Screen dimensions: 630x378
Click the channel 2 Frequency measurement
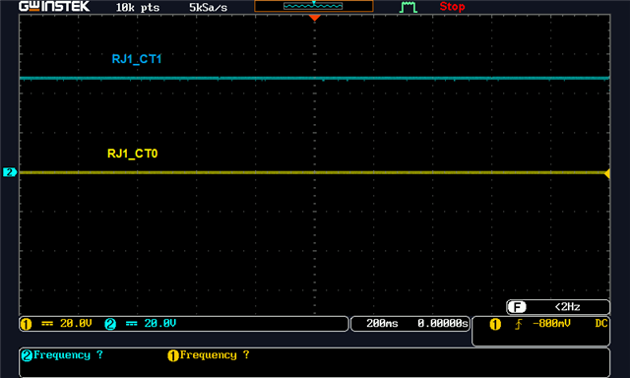click(x=62, y=355)
